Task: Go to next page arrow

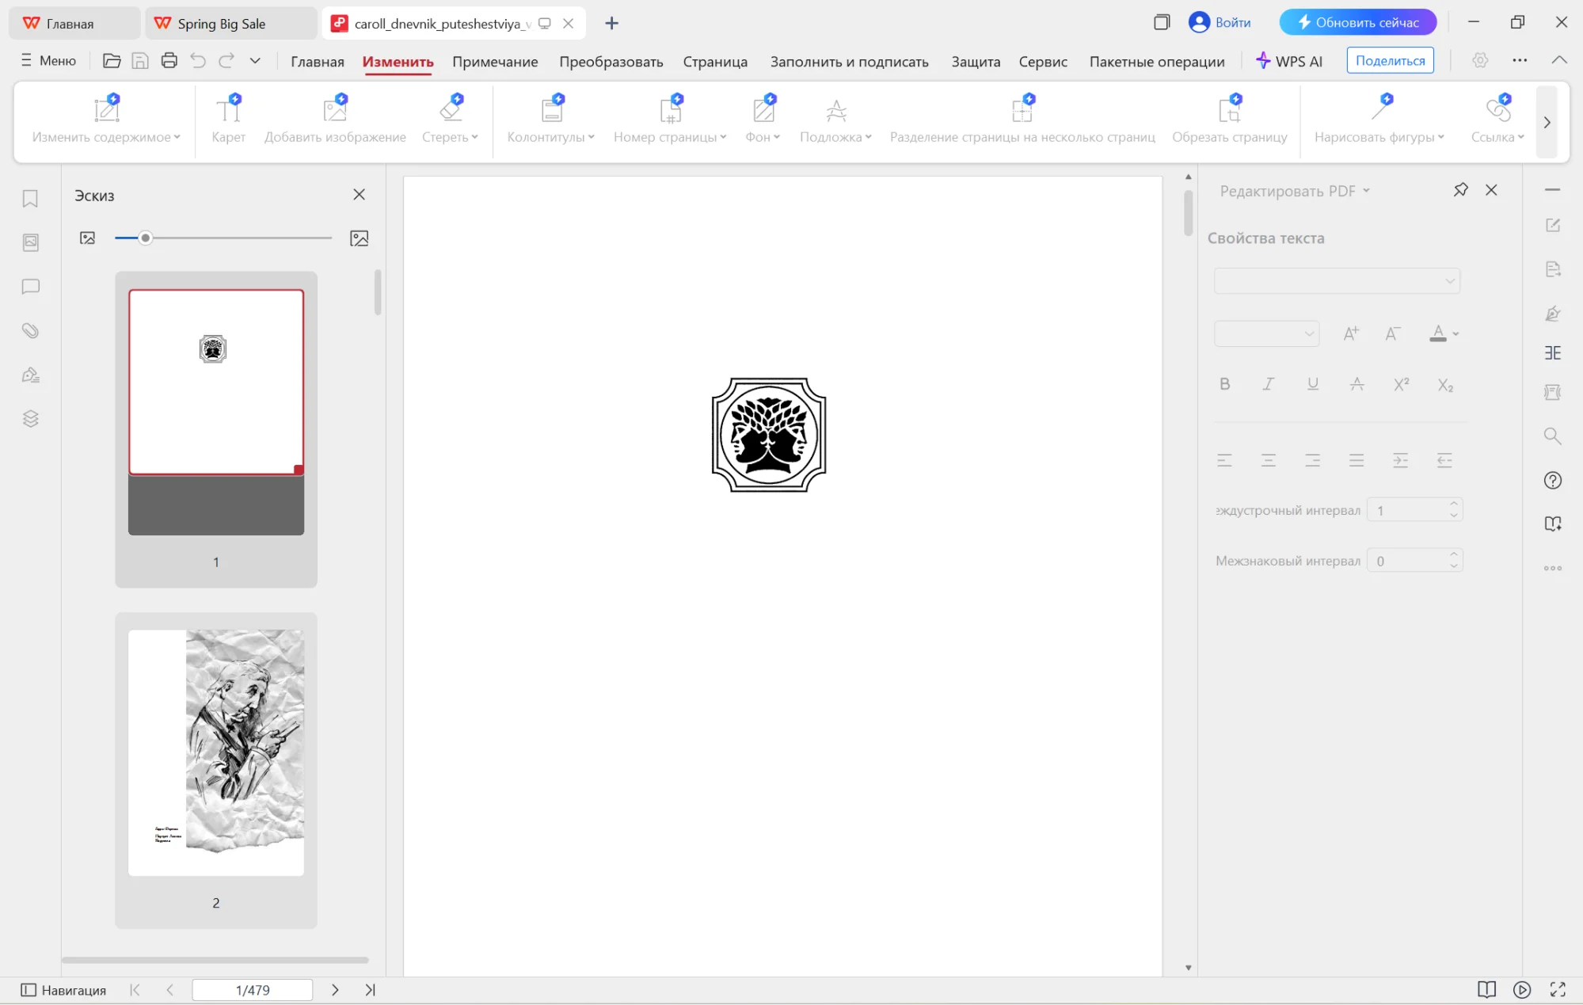Action: [335, 990]
